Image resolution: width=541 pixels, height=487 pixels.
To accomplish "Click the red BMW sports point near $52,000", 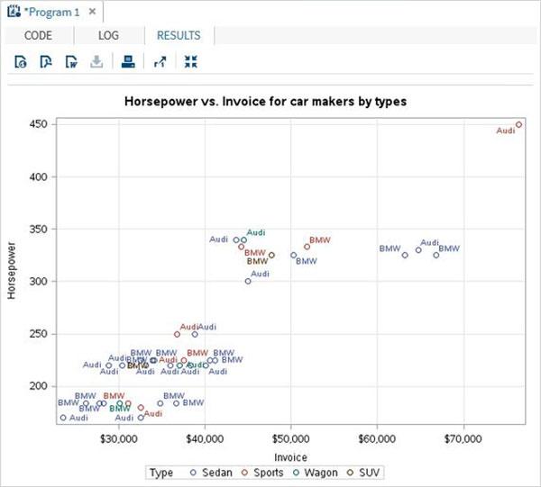I will [x=307, y=247].
